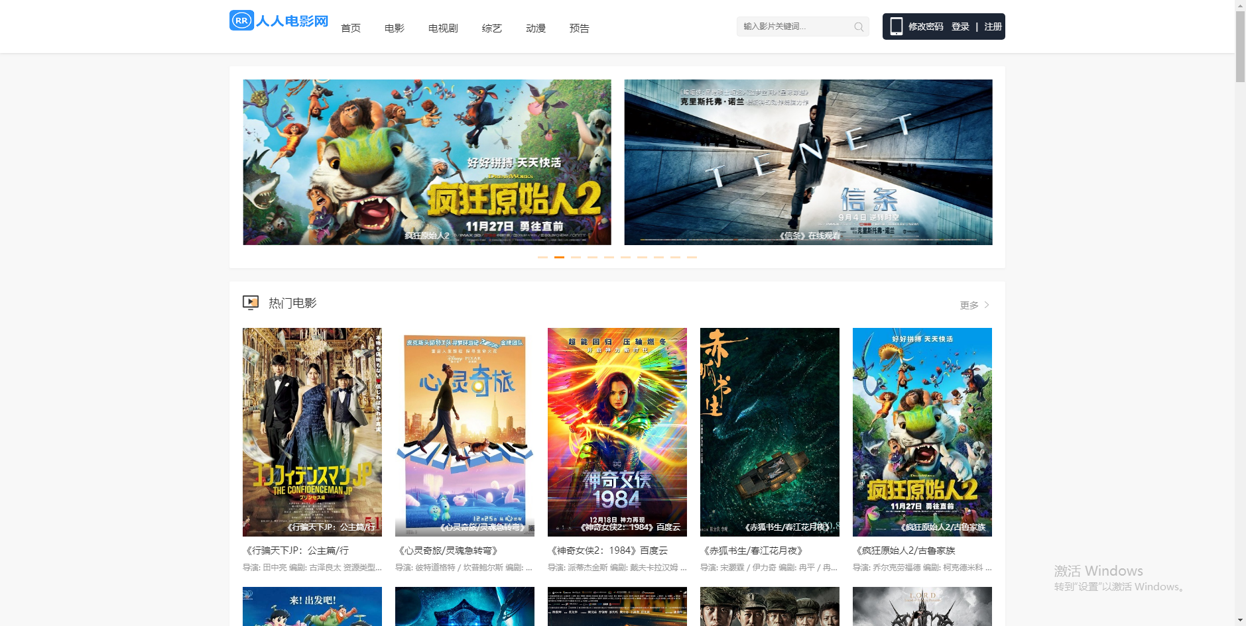This screenshot has height=626, width=1246.
Task: Open the 疯狂原始人2 carousel banner
Action: tap(427, 162)
